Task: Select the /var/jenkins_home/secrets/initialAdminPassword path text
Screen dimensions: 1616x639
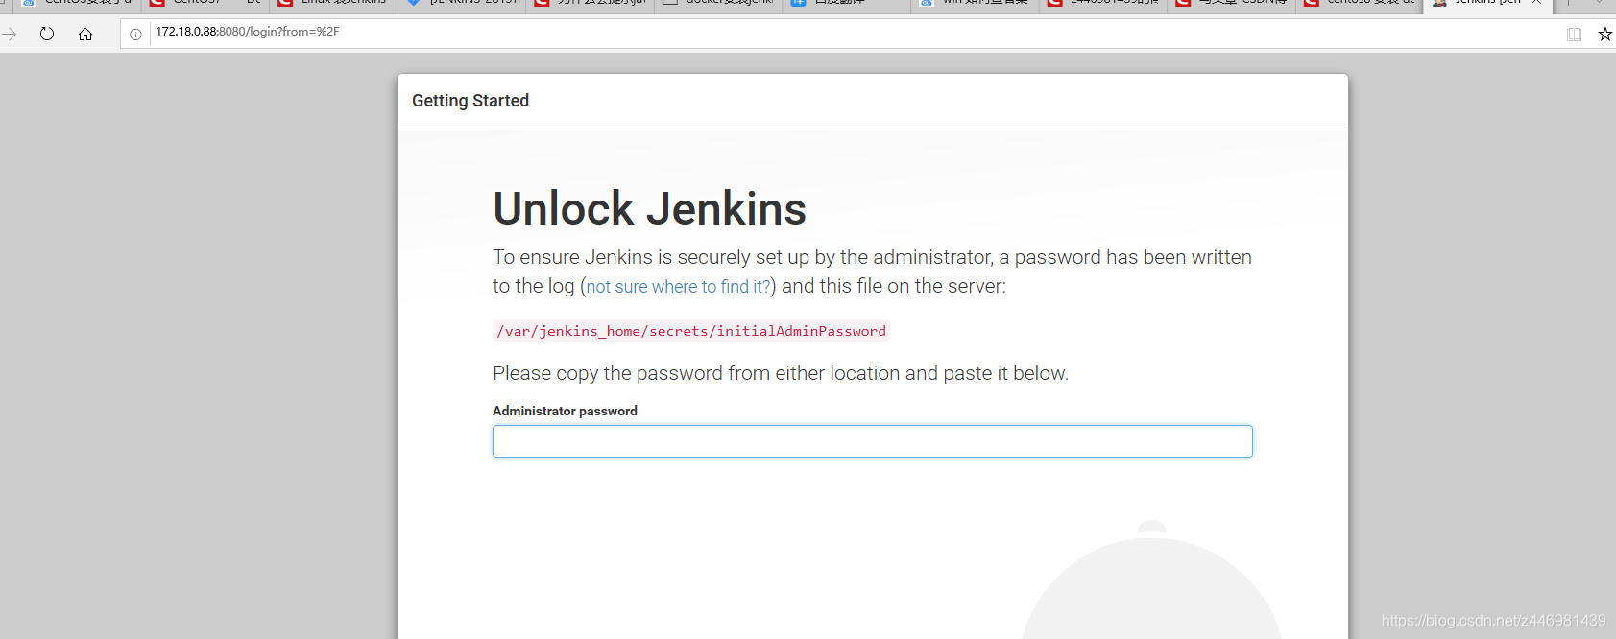Action: tap(691, 331)
